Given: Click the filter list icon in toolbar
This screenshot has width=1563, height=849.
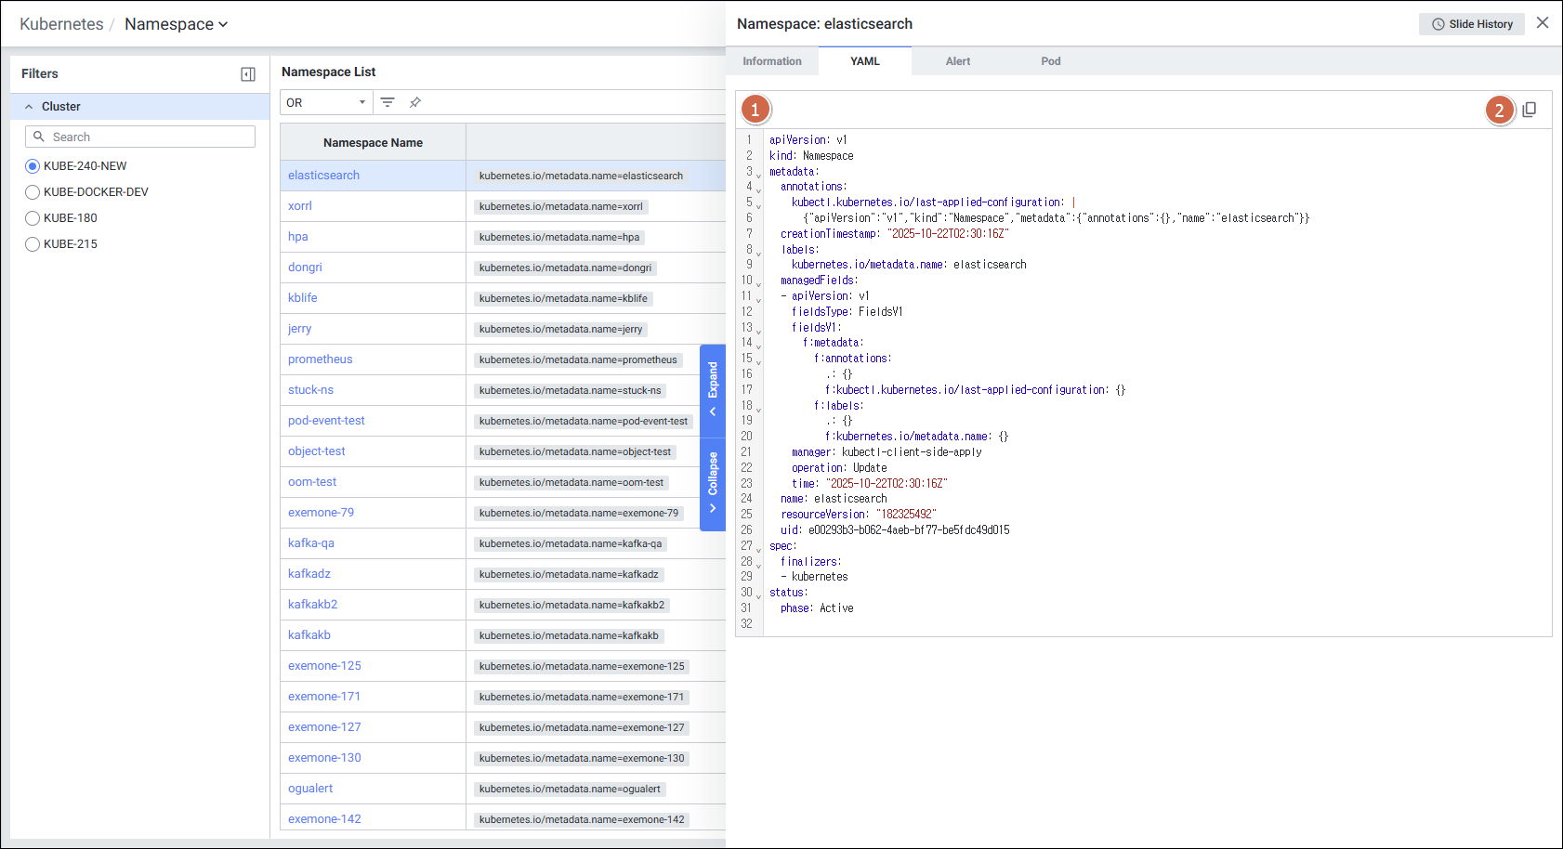Looking at the screenshot, I should (x=387, y=102).
